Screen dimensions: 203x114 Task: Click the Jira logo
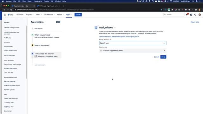10,15
